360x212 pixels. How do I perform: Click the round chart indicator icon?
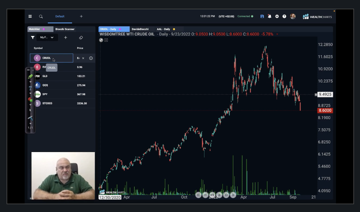point(101,40)
